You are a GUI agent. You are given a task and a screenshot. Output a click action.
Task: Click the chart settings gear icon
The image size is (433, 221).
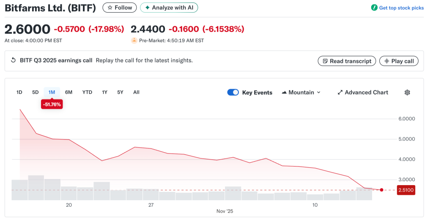pos(407,92)
